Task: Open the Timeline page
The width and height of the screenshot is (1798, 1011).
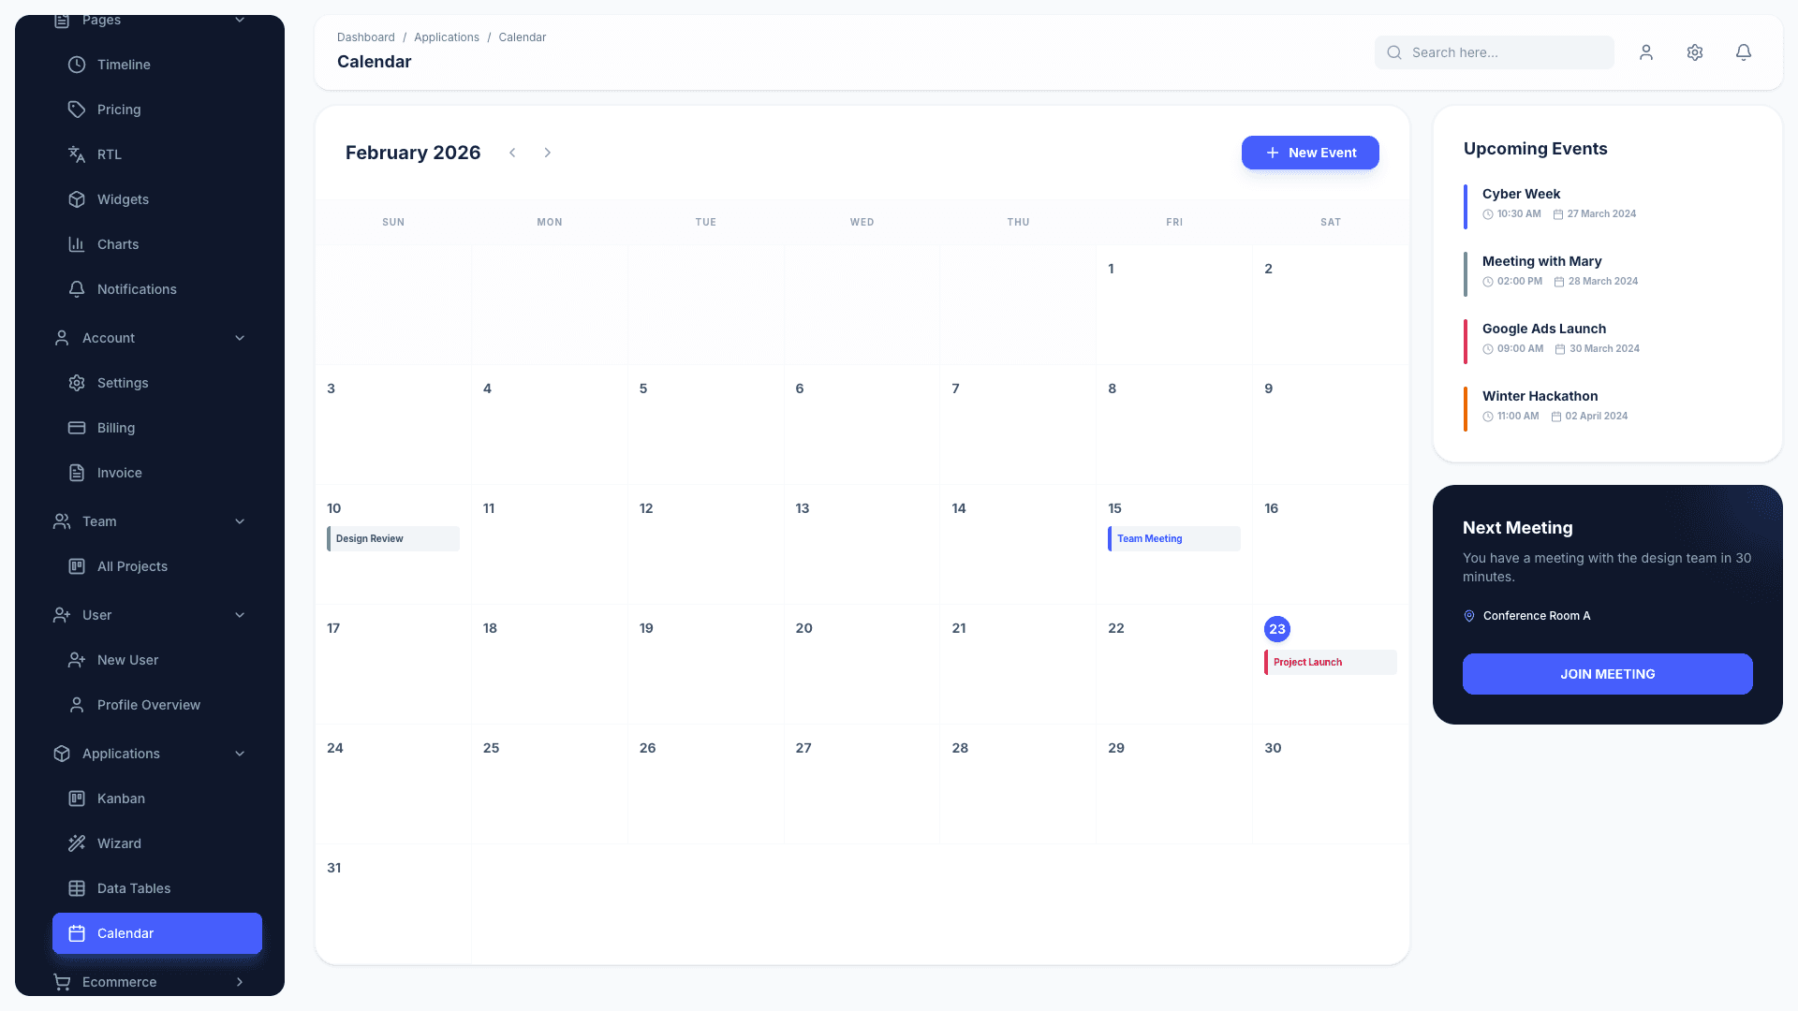Action: [x=123, y=65]
